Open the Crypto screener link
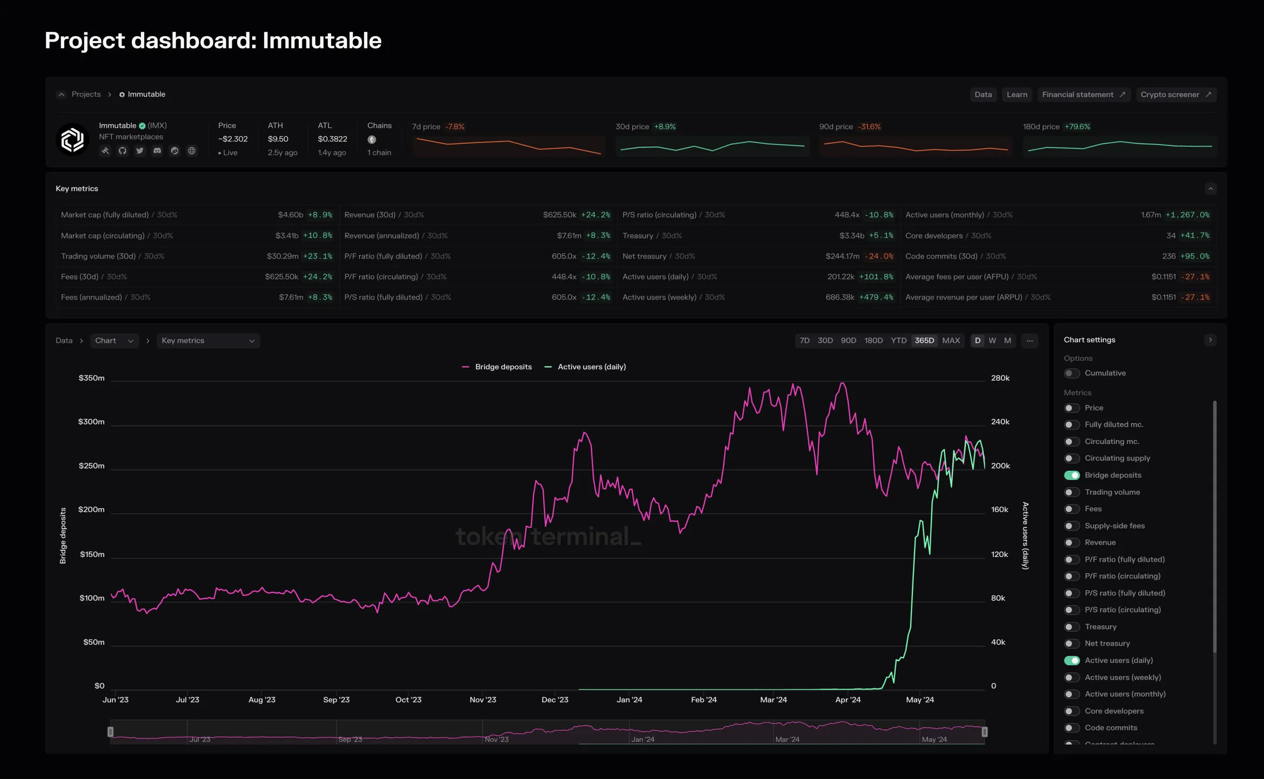Image resolution: width=1264 pixels, height=779 pixels. tap(1176, 94)
